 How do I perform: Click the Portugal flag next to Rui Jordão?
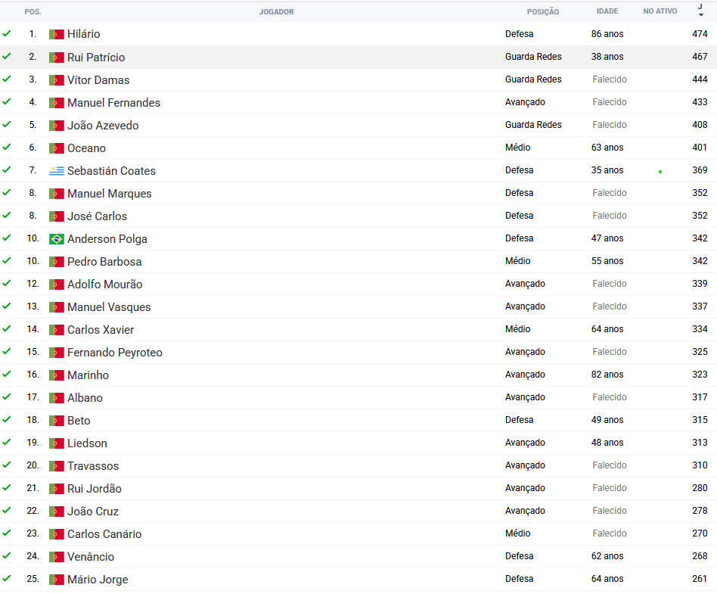pos(57,489)
